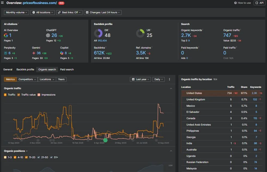The image size is (267, 172).
Task: Toggle the Traffic checkbox
Action: point(5,95)
